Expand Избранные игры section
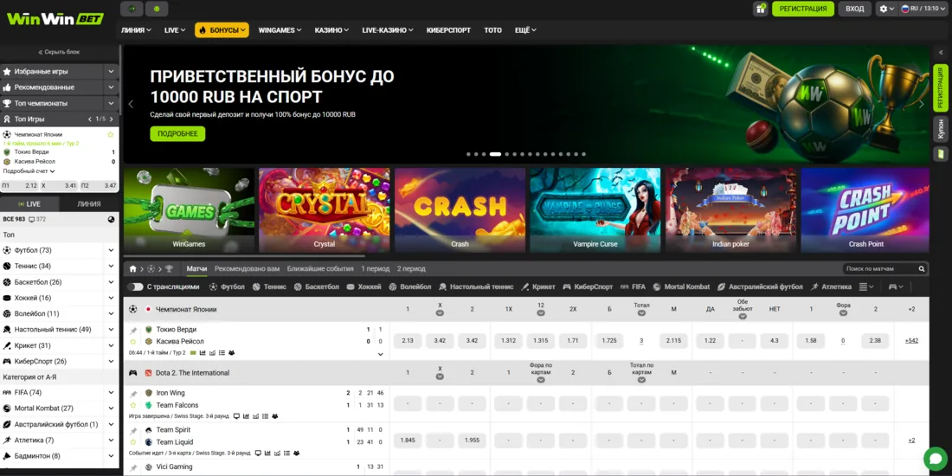Image resolution: width=952 pixels, height=476 pixels. tap(111, 72)
